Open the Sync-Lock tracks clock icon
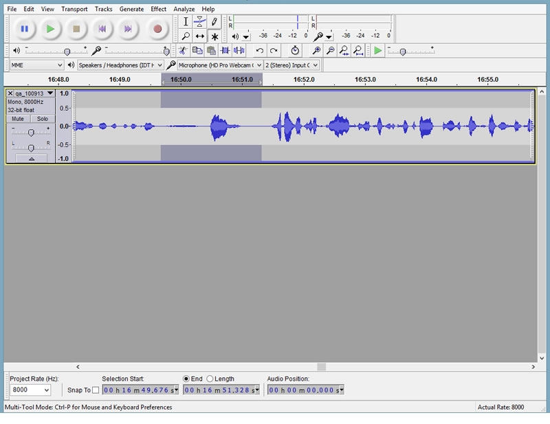This screenshot has height=424, width=550. click(x=295, y=50)
